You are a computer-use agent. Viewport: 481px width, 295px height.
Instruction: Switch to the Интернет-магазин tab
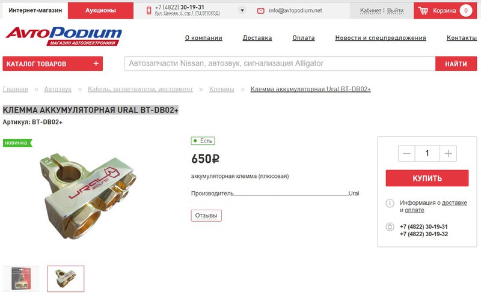[35, 10]
